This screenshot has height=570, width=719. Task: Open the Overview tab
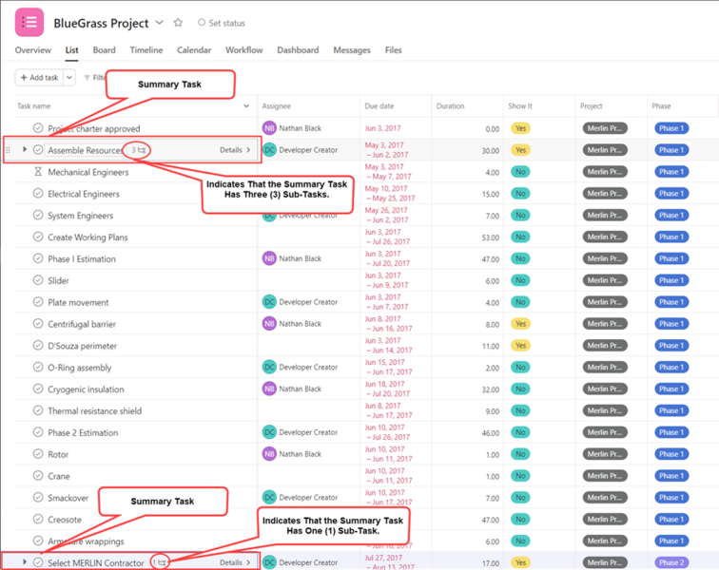pyautogui.click(x=33, y=50)
